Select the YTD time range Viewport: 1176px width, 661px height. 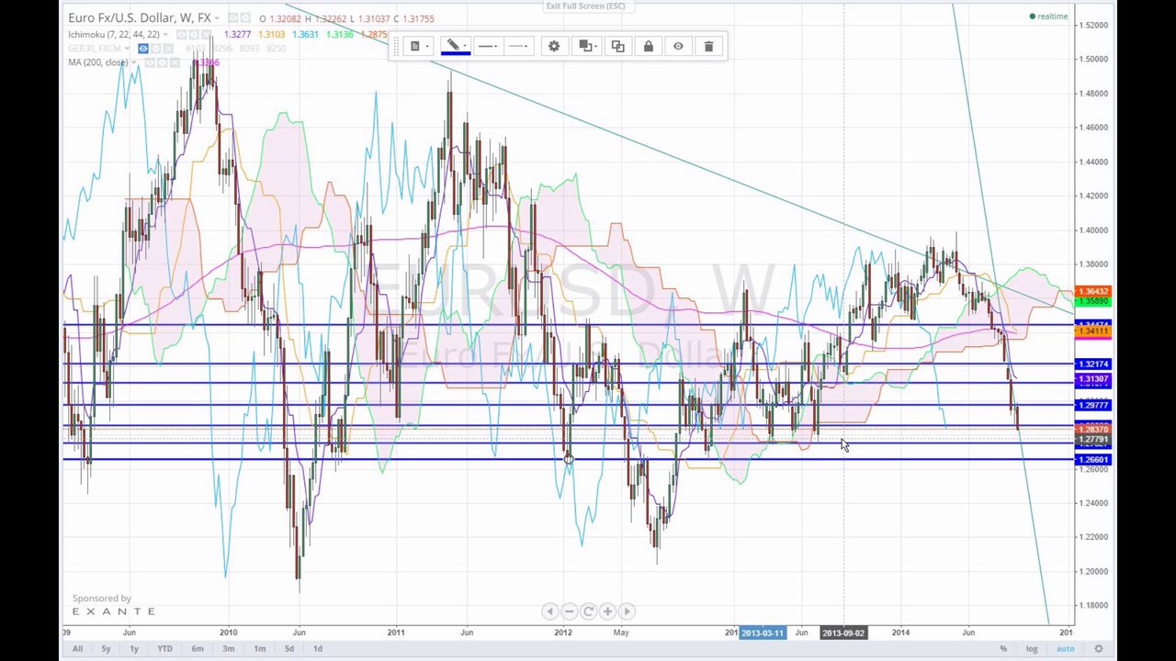pos(164,649)
